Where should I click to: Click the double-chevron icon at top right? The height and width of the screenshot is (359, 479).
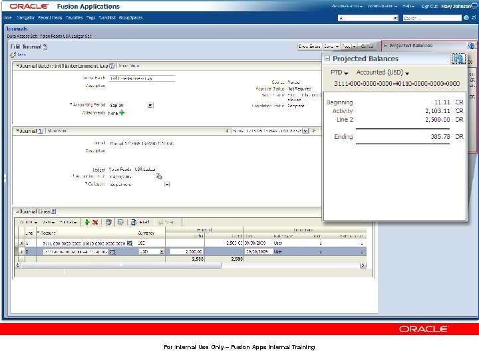click(x=474, y=18)
